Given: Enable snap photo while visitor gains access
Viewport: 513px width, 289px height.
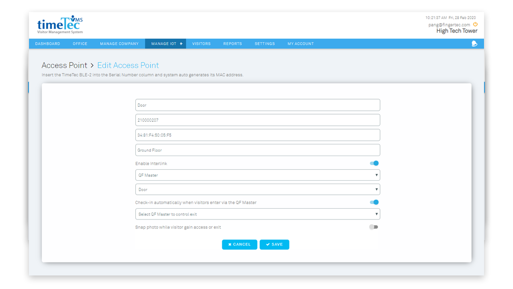Looking at the screenshot, I should point(373,227).
